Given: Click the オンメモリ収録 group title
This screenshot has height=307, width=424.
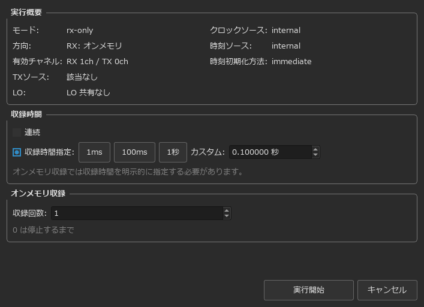Looking at the screenshot, I should [38, 194].
